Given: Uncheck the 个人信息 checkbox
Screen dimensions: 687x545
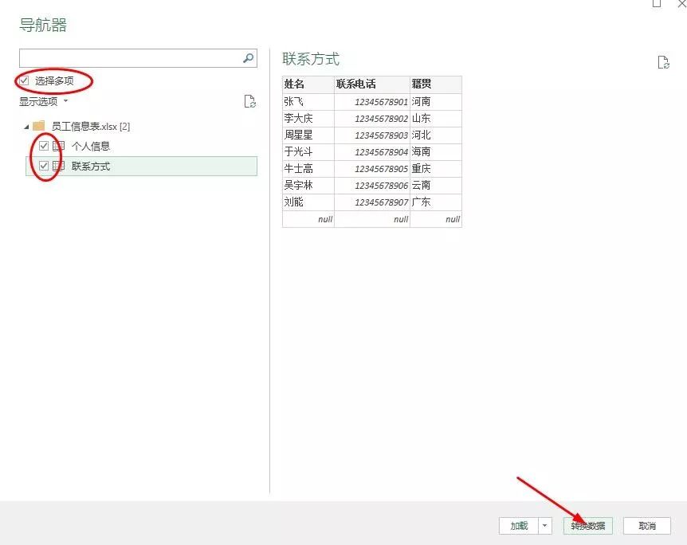Looking at the screenshot, I should [43, 146].
